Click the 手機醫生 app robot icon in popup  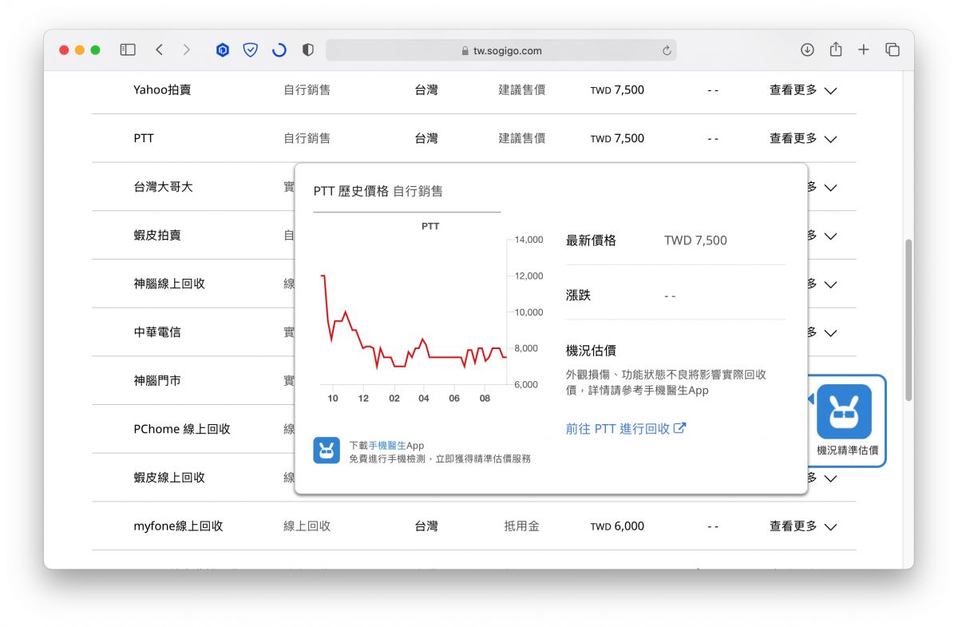pos(327,450)
